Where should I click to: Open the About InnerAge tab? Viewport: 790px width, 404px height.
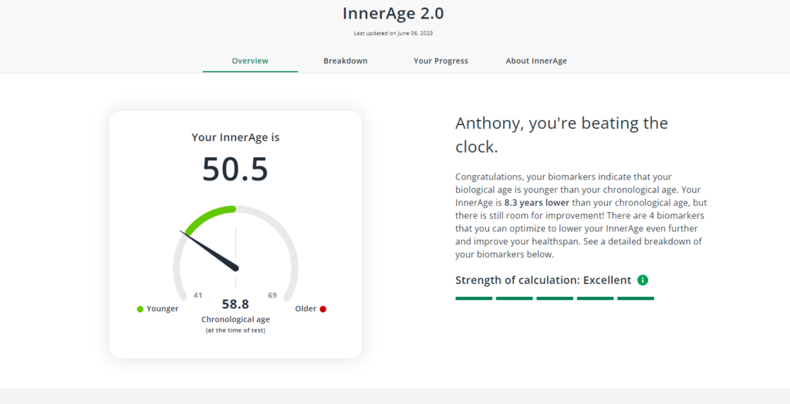pyautogui.click(x=536, y=61)
